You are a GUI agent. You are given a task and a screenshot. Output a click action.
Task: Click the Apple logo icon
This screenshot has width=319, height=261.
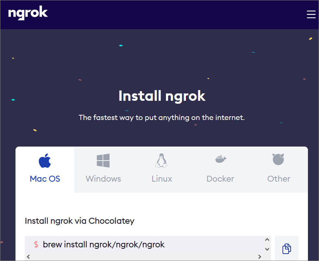click(x=45, y=161)
